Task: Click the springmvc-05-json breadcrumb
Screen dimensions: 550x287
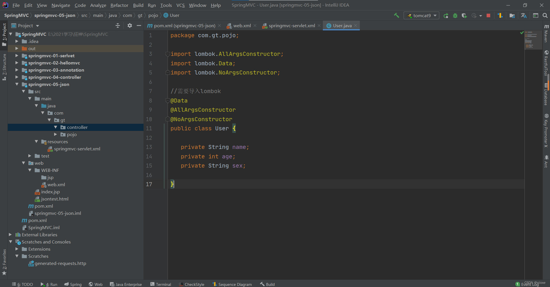Action: pyautogui.click(x=55, y=15)
